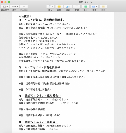The height and width of the screenshot is (133, 126).
Task: Click the green fullscreen window button
Action: (9, 2)
